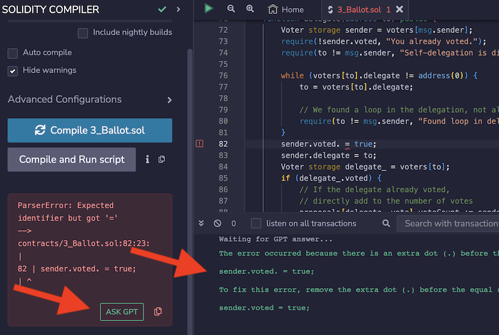Open the script info icon
Viewport: 499px width, 335px height.
click(147, 160)
